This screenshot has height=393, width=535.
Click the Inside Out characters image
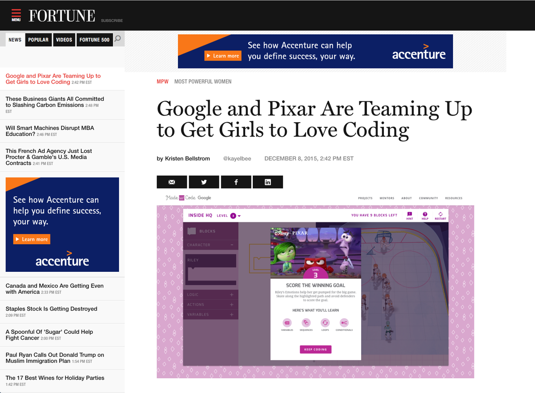[x=316, y=253]
